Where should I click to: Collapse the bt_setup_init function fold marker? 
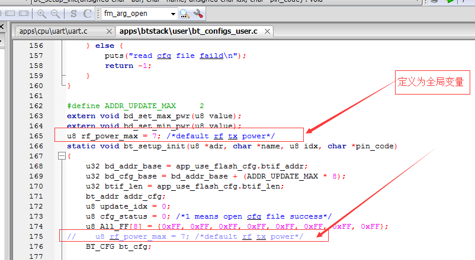pos(62,156)
